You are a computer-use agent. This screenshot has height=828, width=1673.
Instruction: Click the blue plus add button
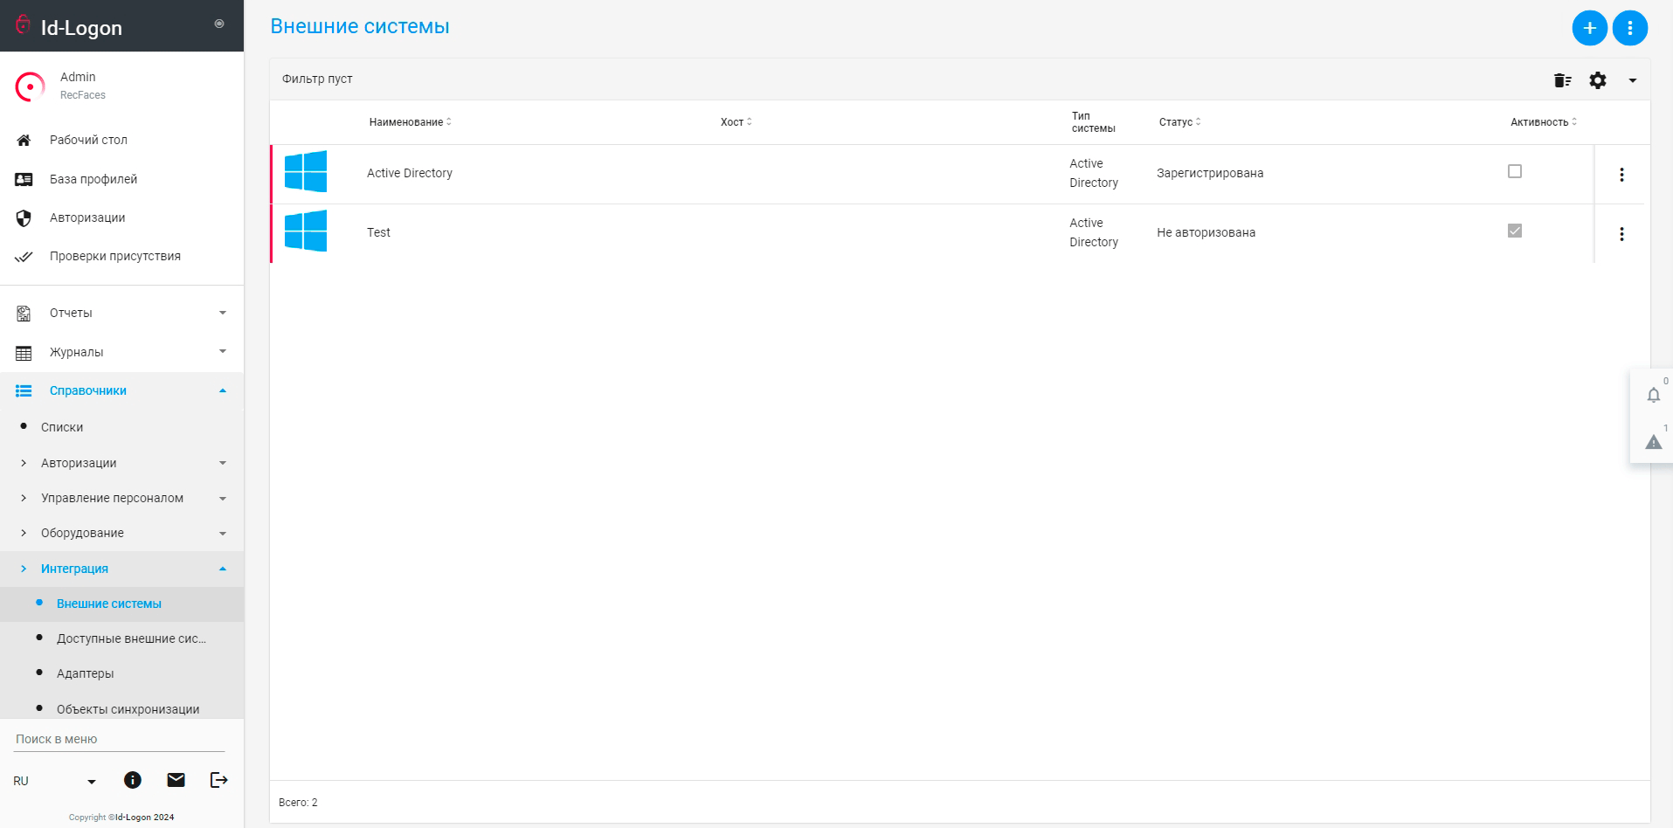1589,28
